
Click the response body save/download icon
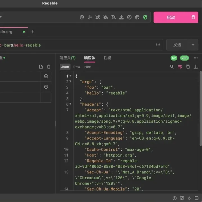tap(196, 66)
